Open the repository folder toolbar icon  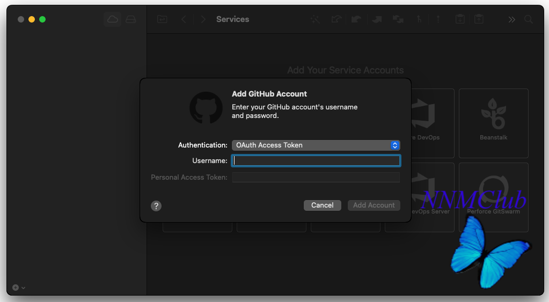(x=162, y=19)
